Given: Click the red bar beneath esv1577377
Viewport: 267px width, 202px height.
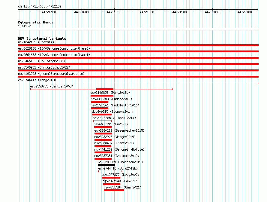Looking at the screenshot, I should (111, 178).
